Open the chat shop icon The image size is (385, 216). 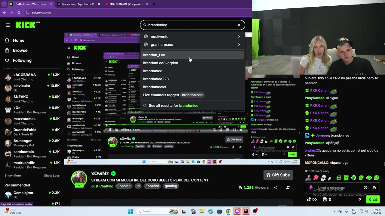(325, 199)
